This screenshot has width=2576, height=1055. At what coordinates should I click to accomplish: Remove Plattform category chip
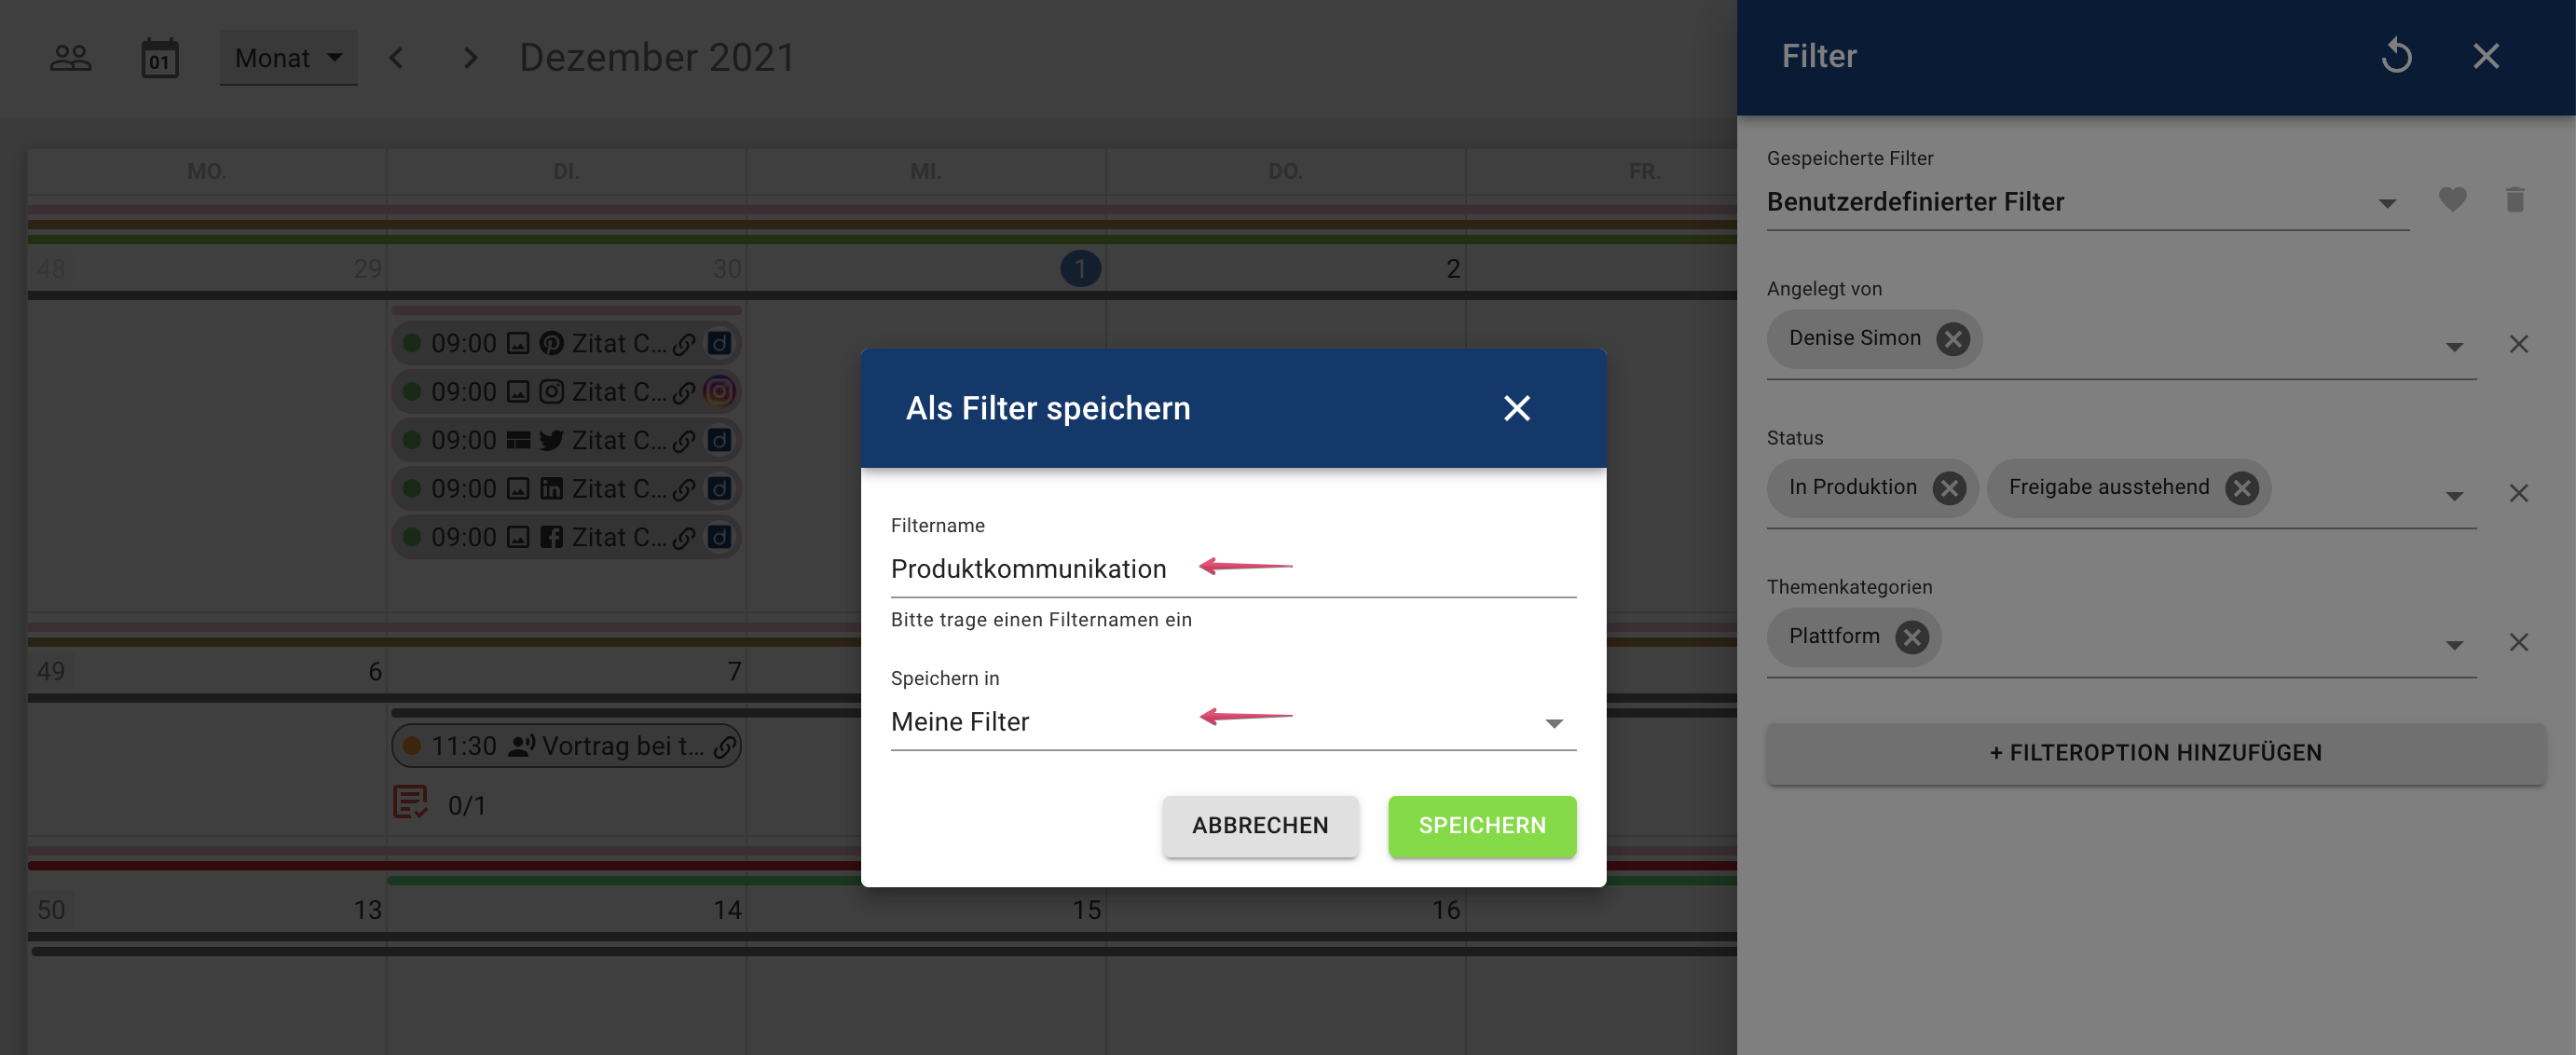[x=1912, y=637]
